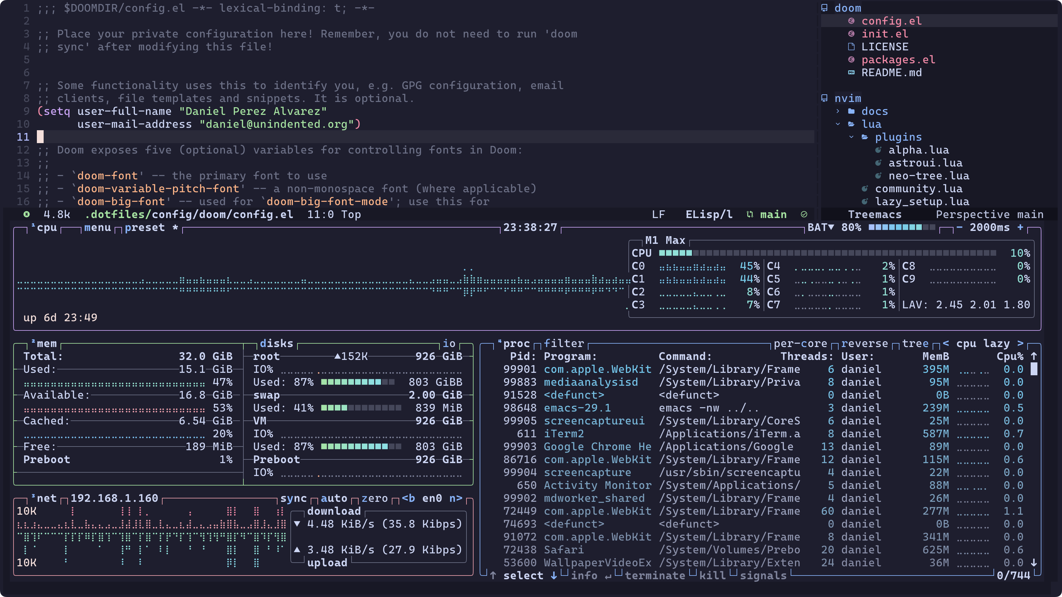Click the alpha.lua file icon
1062x597 pixels.
click(878, 150)
